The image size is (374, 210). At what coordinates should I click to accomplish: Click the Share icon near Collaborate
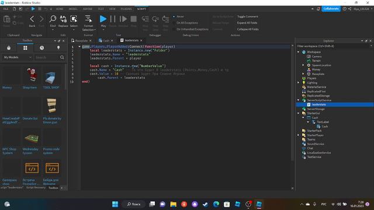349,9
